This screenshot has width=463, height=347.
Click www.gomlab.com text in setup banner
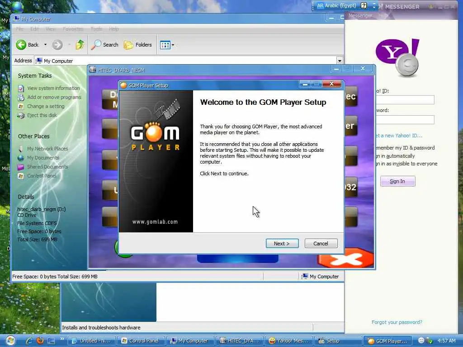click(155, 222)
